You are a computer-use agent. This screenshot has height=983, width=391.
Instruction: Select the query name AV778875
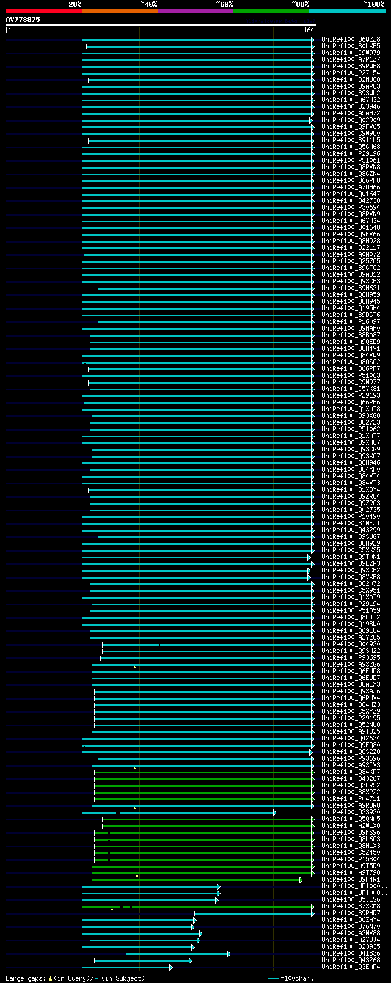pos(23,20)
